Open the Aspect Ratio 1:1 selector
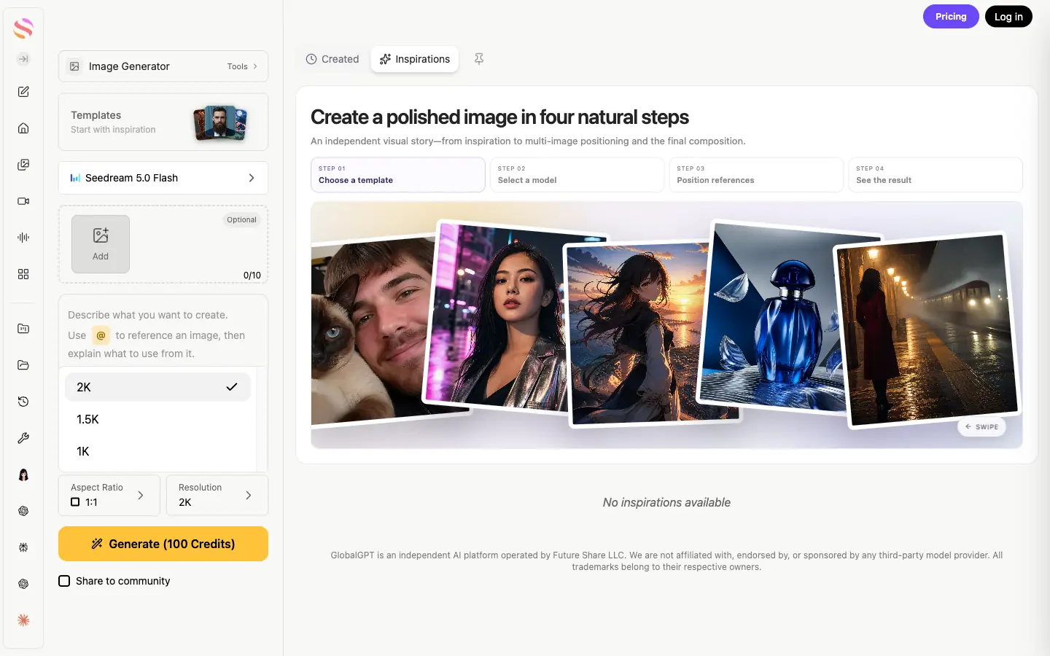The height and width of the screenshot is (656, 1050). tap(109, 496)
